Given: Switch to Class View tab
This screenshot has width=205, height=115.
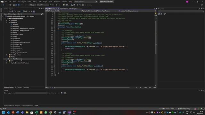Looking at the screenshot, I should point(26,87).
